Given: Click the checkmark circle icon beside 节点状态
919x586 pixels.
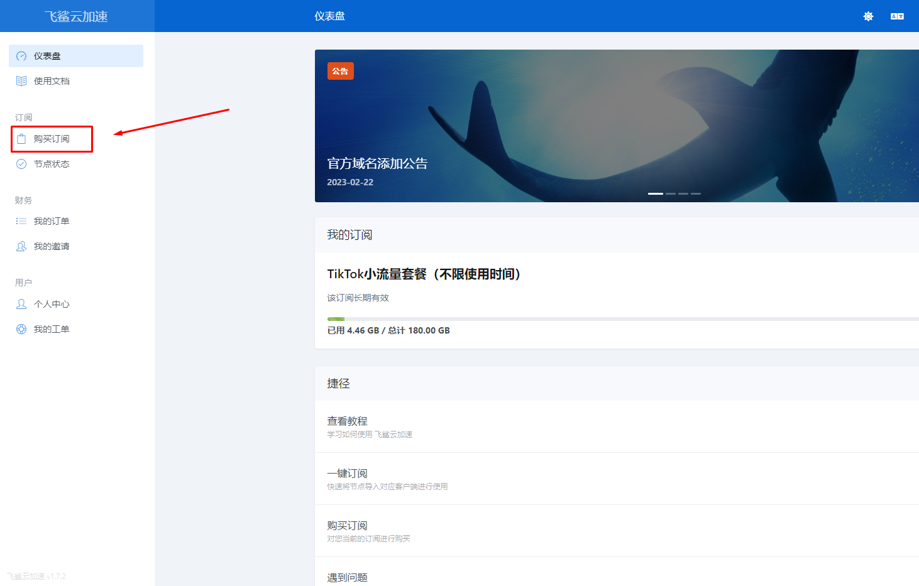Looking at the screenshot, I should [21, 164].
